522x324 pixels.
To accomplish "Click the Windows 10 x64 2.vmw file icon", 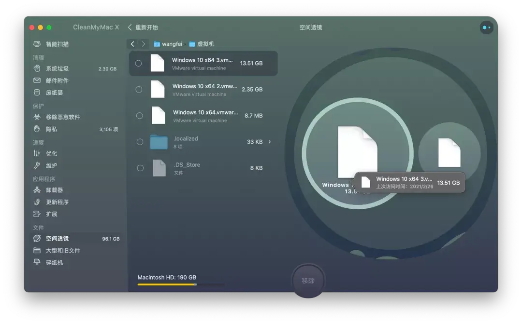I will point(158,89).
